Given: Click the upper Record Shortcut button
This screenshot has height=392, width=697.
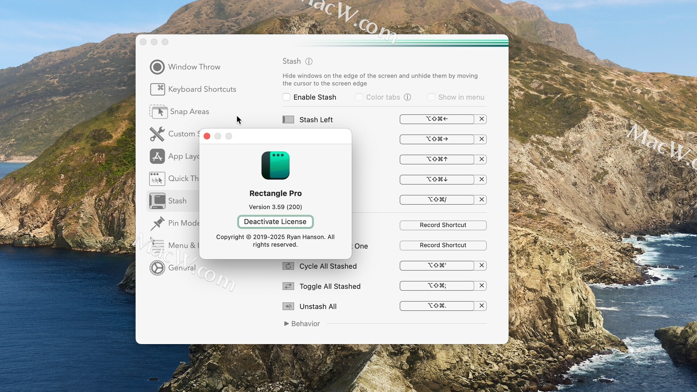Looking at the screenshot, I should (x=443, y=225).
